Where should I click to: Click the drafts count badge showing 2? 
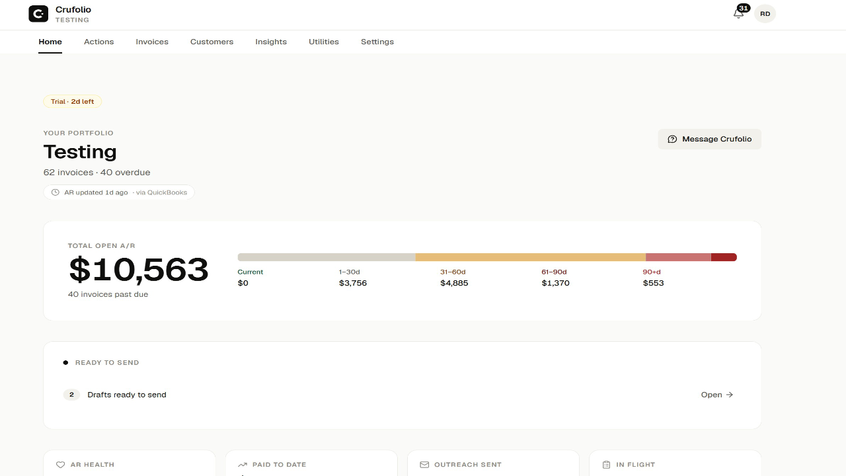pos(71,395)
